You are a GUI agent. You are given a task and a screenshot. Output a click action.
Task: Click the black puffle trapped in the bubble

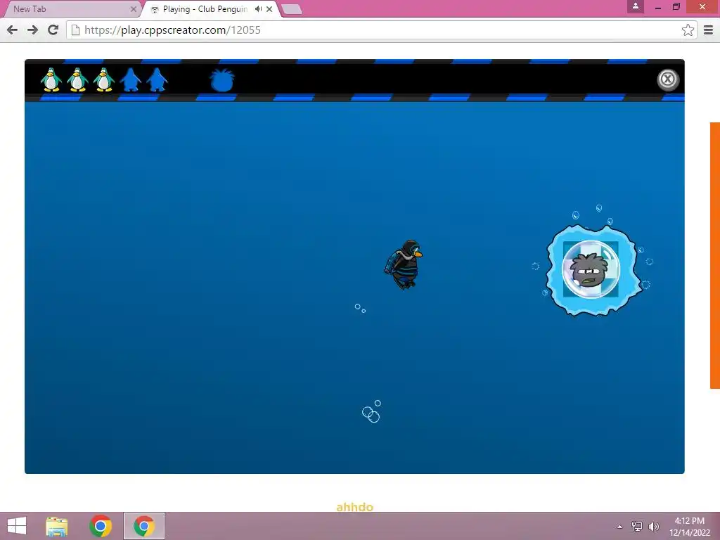point(590,271)
